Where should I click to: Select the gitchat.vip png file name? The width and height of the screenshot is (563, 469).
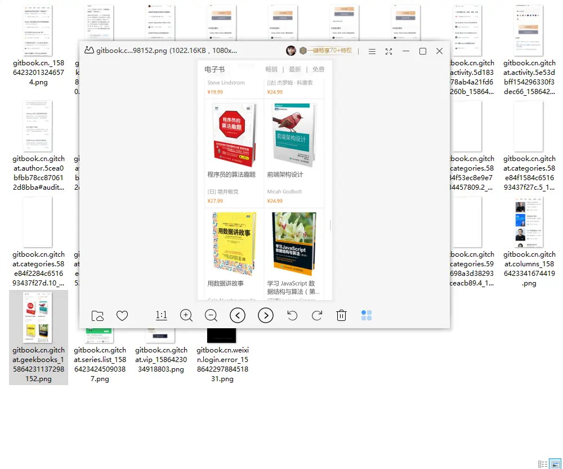tap(161, 359)
